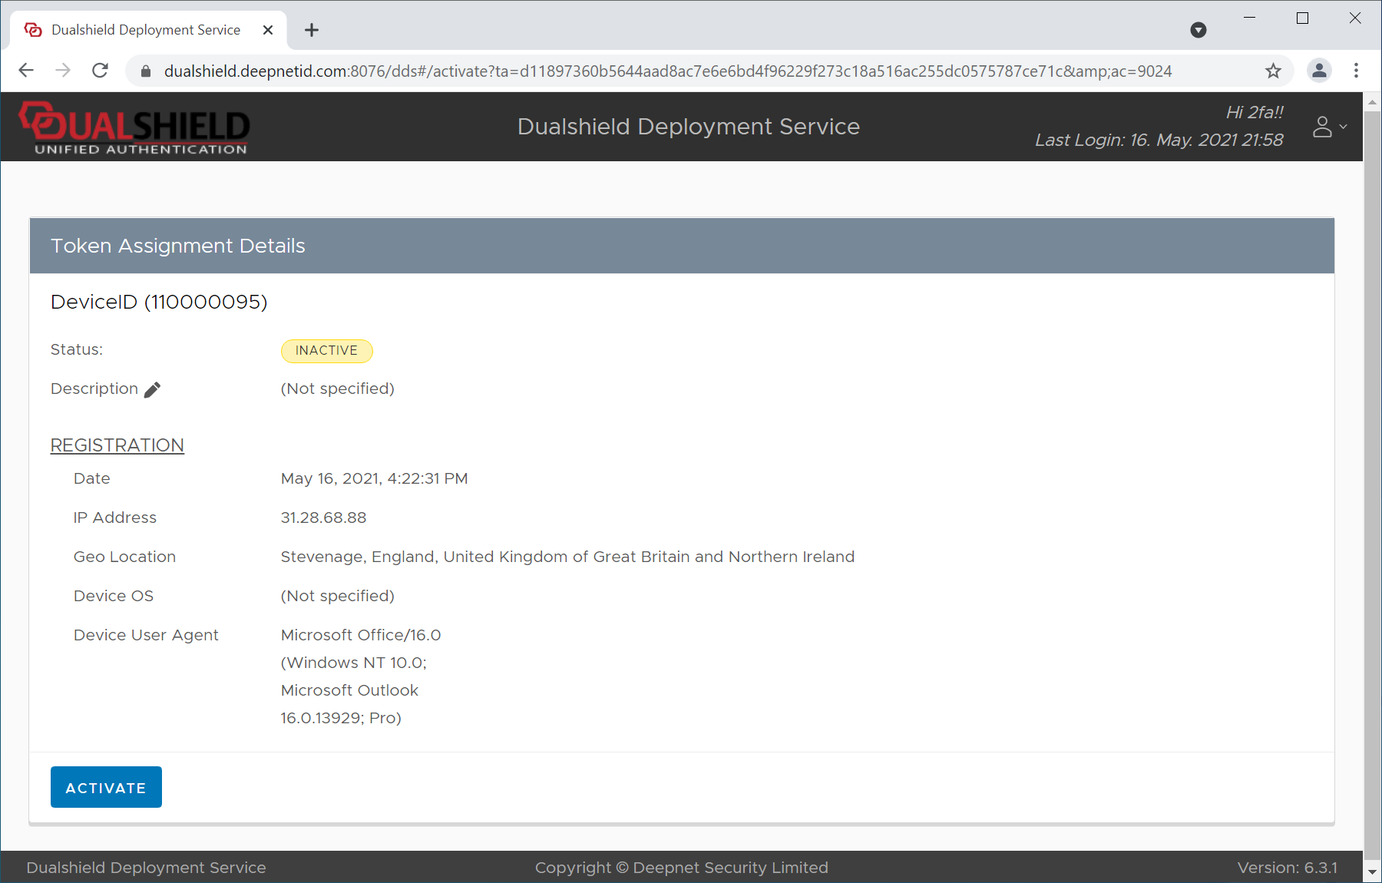This screenshot has height=883, width=1382.
Task: Open the tab search dropdown circle
Action: [1198, 30]
